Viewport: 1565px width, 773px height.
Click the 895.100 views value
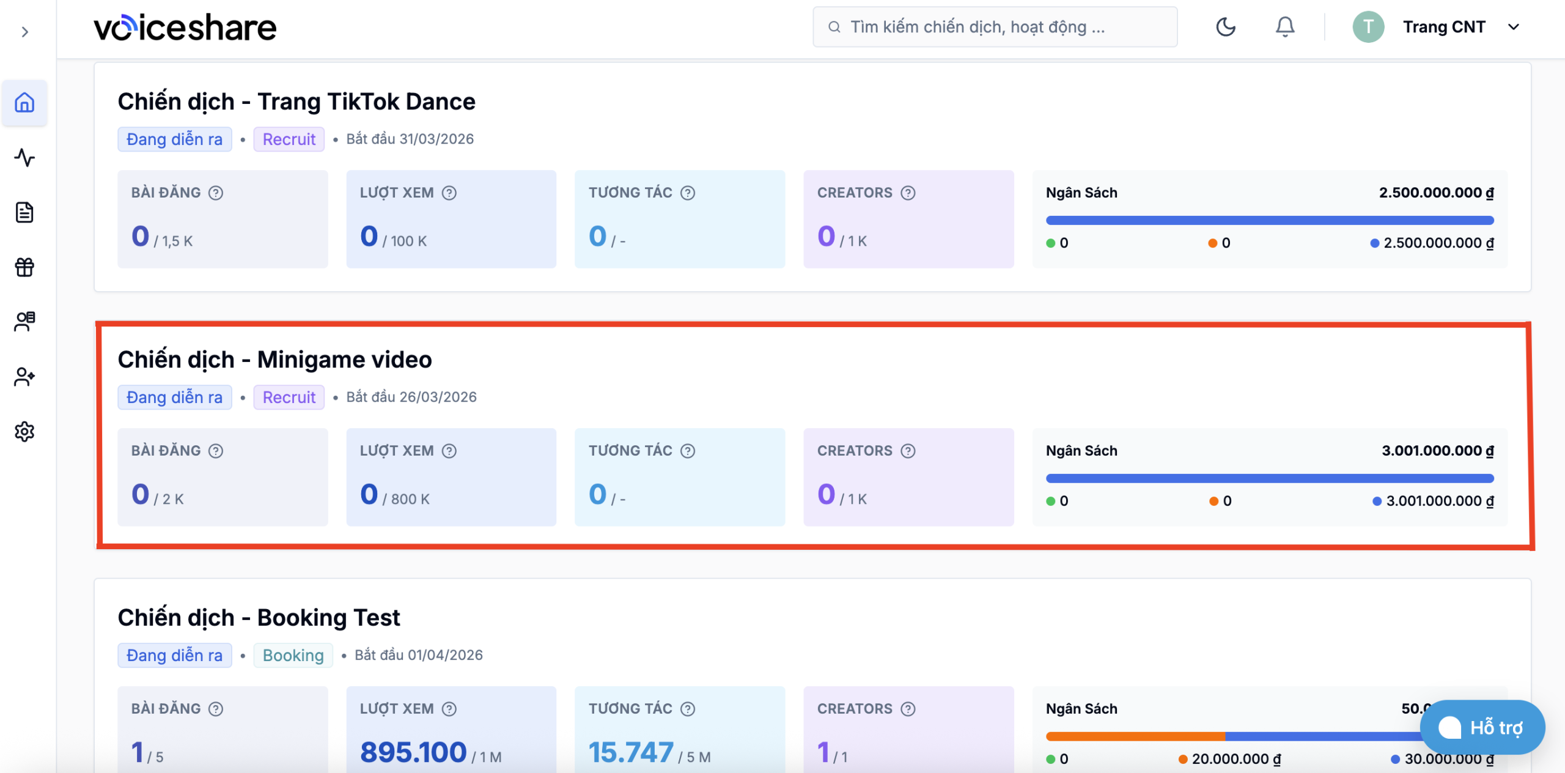(413, 752)
